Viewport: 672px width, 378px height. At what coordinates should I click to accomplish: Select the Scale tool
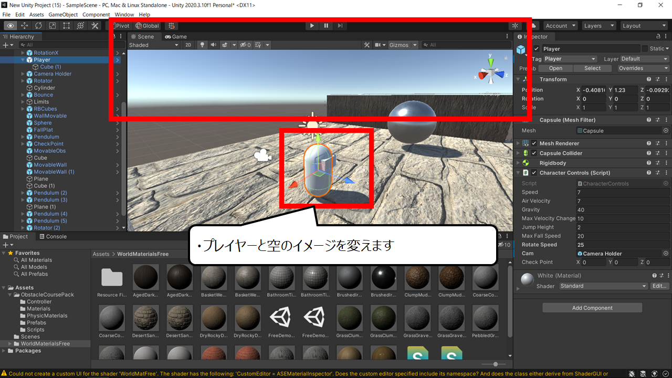(52, 26)
